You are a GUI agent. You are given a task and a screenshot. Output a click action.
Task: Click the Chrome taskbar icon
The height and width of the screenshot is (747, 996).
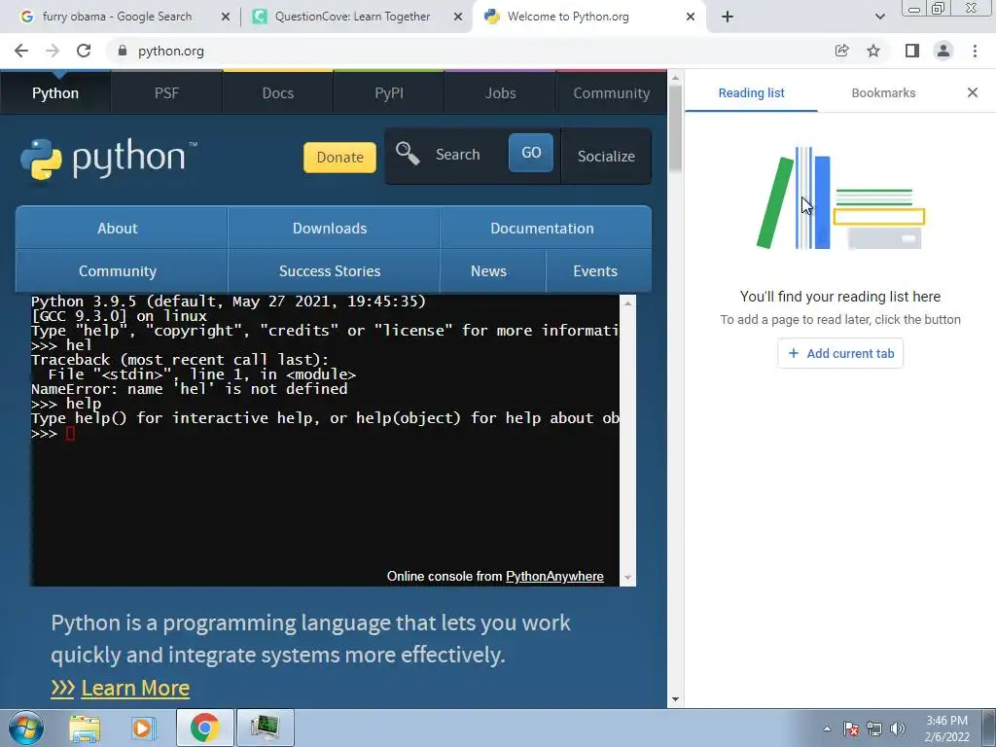(x=204, y=728)
